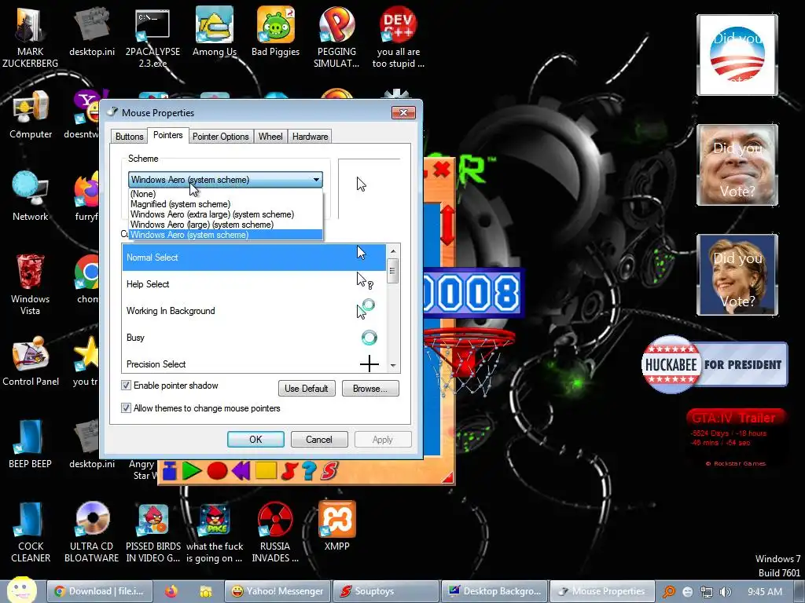Switch to Yahoo! Messenger taskbar button
The width and height of the screenshot is (805, 603).
tap(278, 592)
